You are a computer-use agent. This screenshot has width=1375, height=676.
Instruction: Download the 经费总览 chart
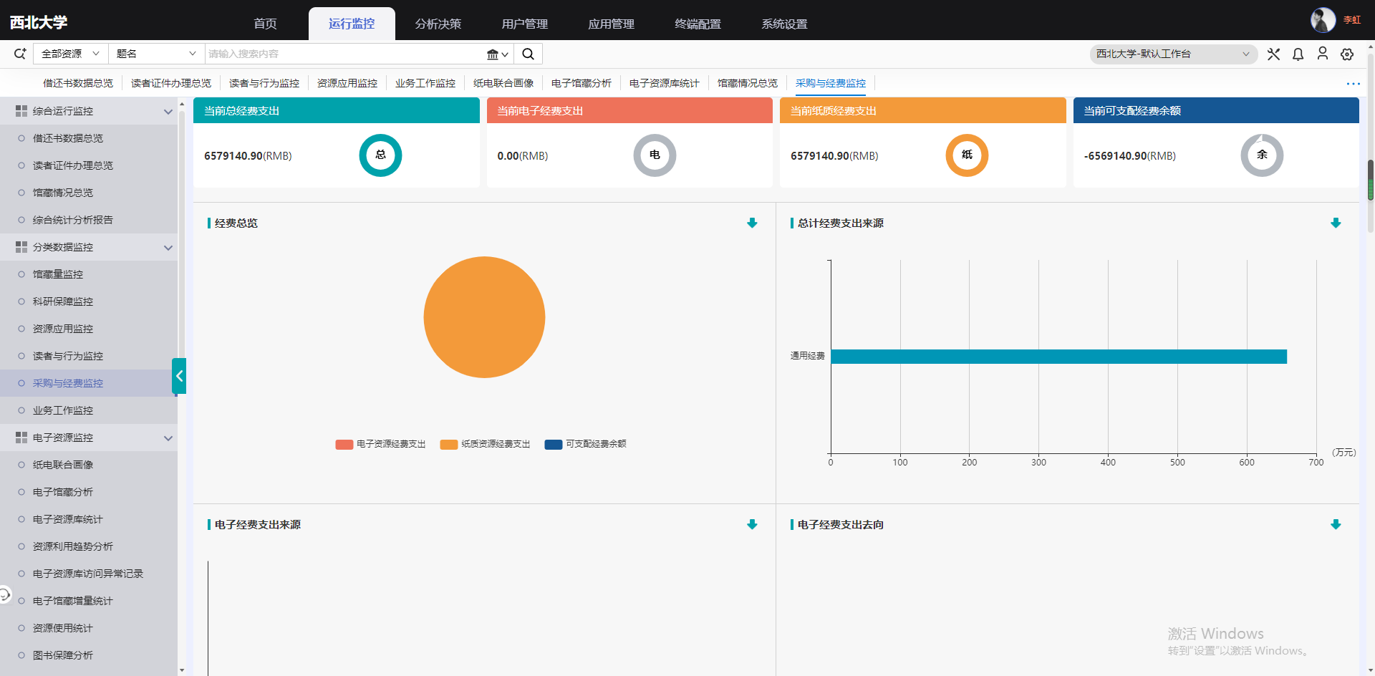(752, 223)
